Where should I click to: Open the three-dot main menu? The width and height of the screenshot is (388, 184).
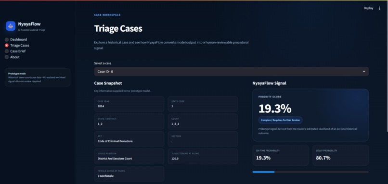click(x=379, y=8)
